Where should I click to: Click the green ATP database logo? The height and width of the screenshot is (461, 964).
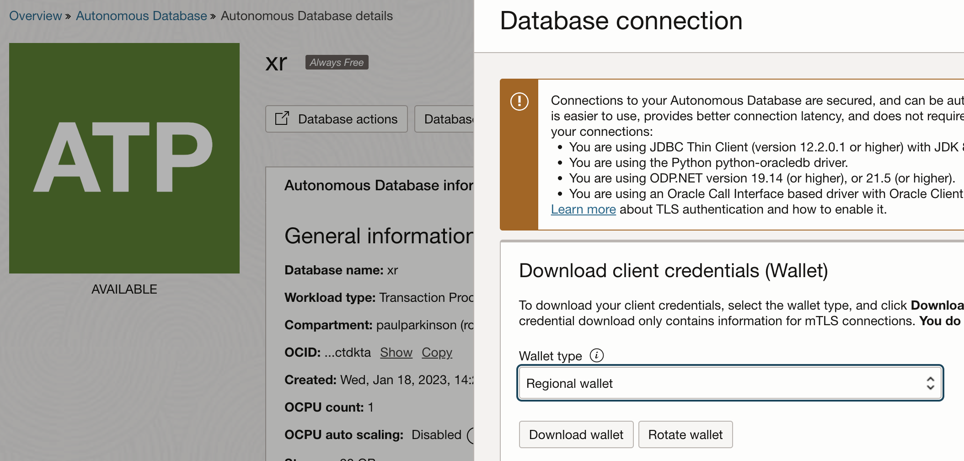(x=124, y=159)
